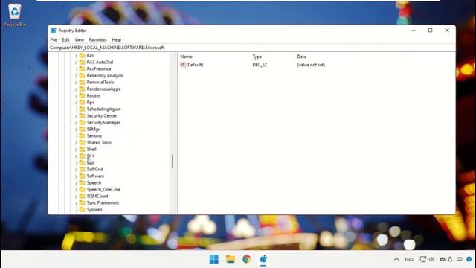Click the RendezvousApps folder icon
Image resolution: width=476 pixels, height=268 pixels.
tap(82, 89)
